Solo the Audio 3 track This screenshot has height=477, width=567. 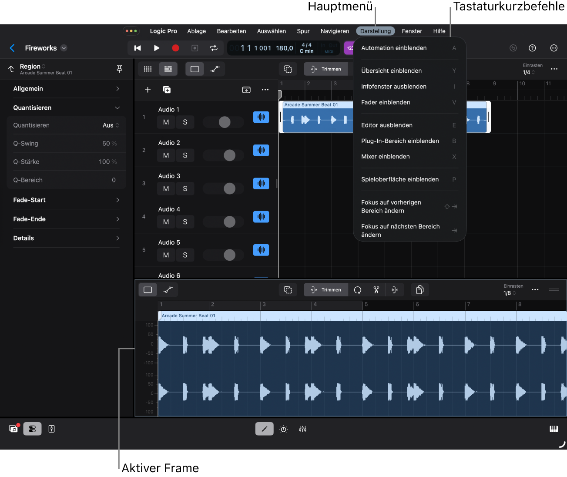click(185, 189)
